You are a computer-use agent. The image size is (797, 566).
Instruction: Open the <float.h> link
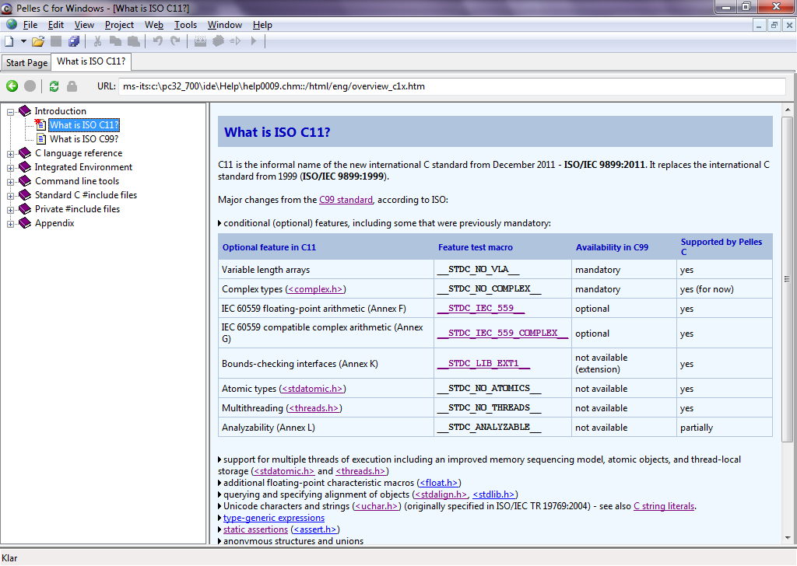point(439,483)
